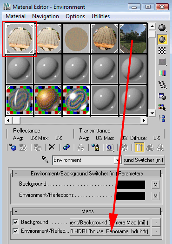
Task: Select the second wood deck material slot
Action: pos(48,38)
